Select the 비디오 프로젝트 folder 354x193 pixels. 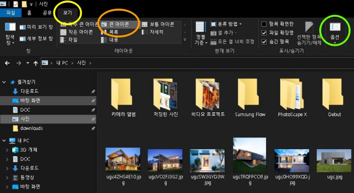(207, 97)
